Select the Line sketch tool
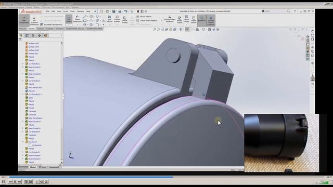Screen dimensions: 333x187 click(85, 17)
